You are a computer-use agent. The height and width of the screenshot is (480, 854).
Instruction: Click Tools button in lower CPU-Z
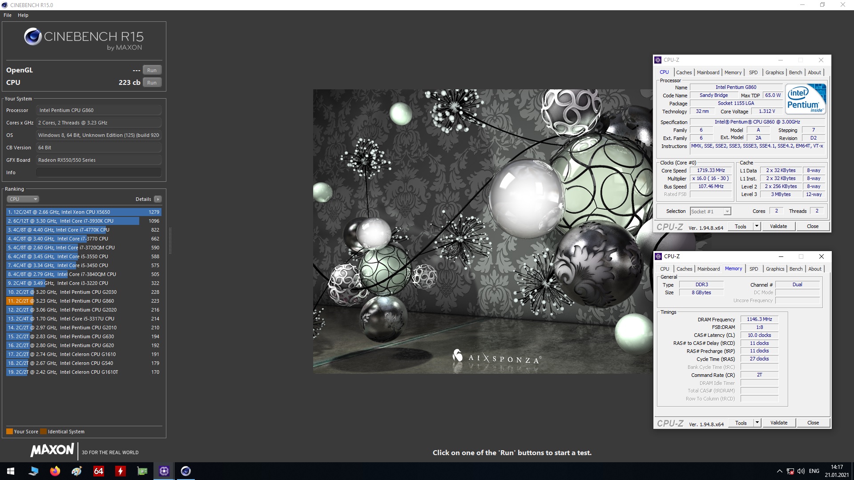(x=741, y=423)
